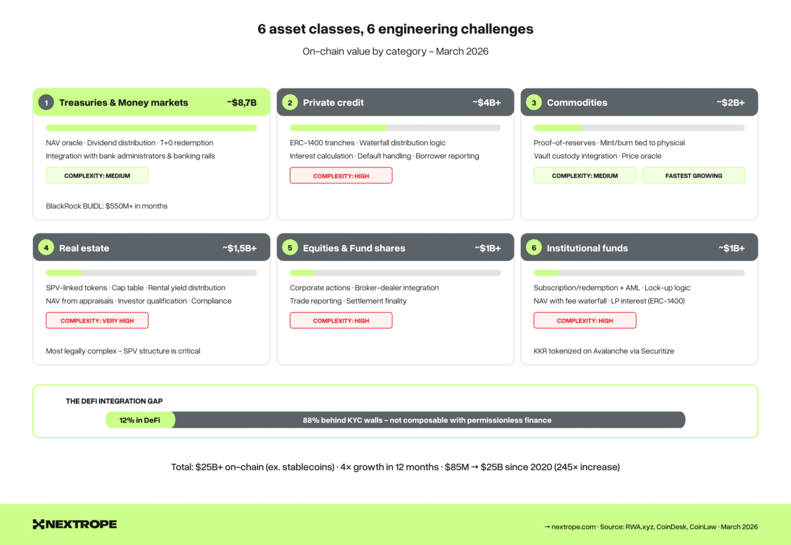Image resolution: width=791 pixels, height=545 pixels.
Task: Click the Complexity: Very High badge
Action: 97,321
